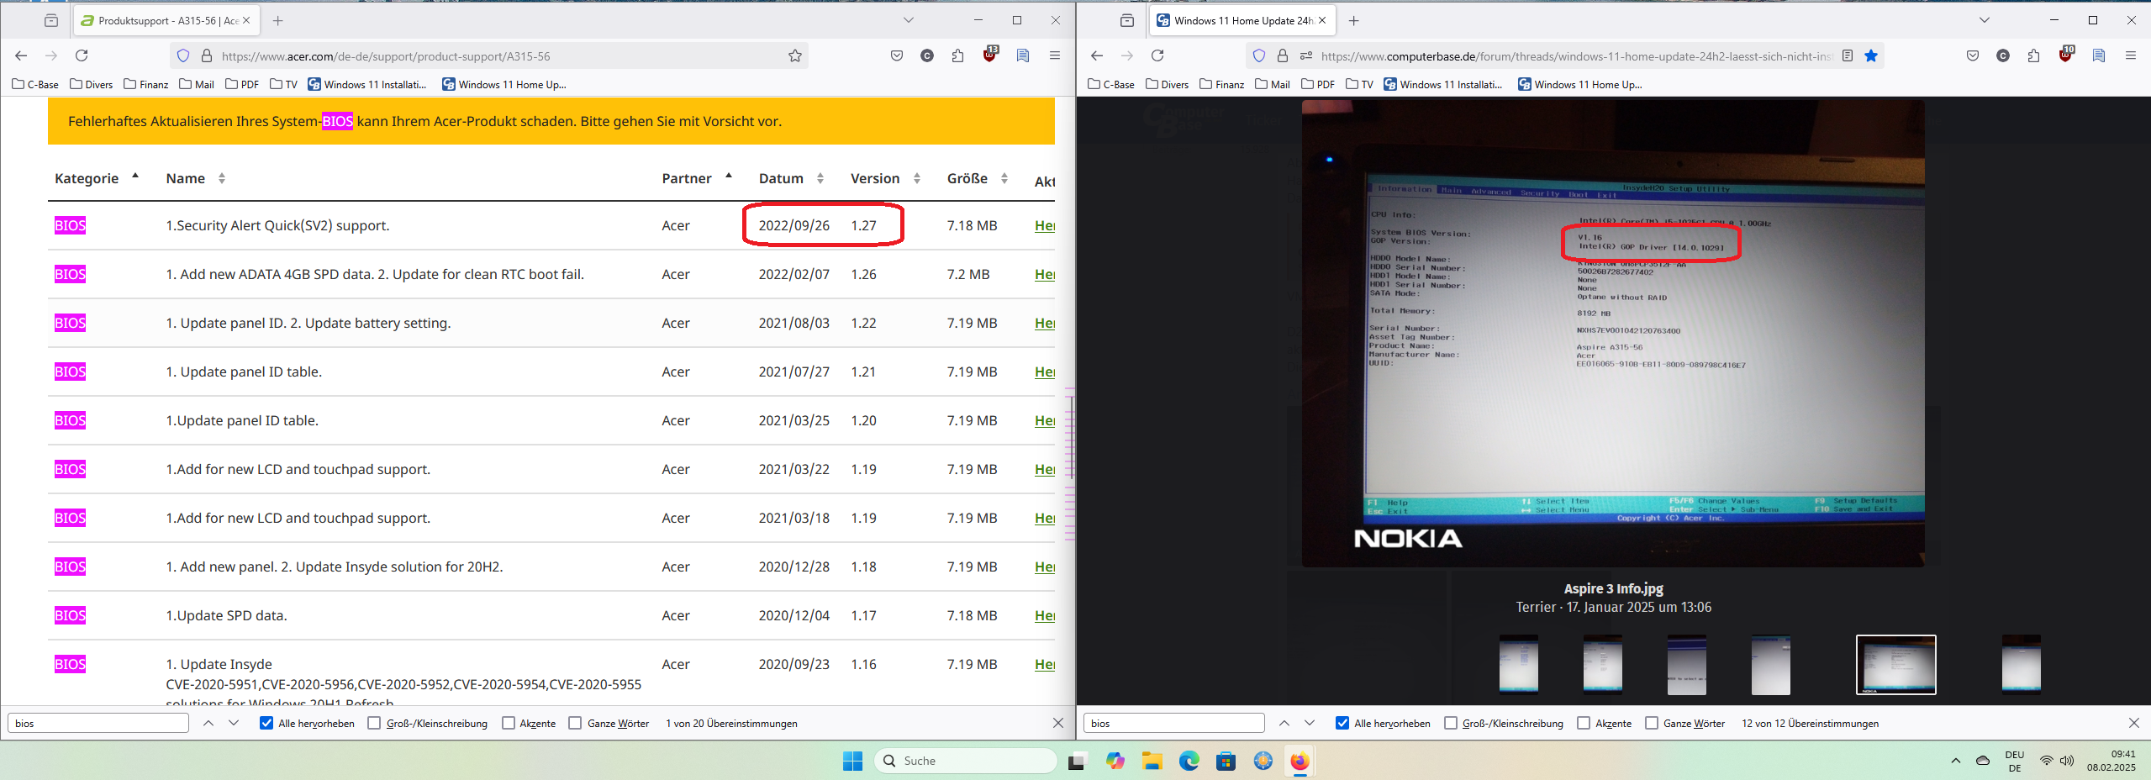
Task: Open the Divers bookmark folder in the ComputerBase window
Action: (1167, 84)
